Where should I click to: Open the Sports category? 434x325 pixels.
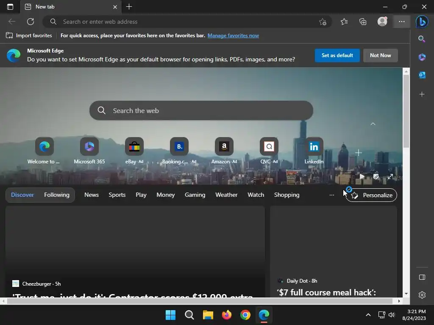117,195
